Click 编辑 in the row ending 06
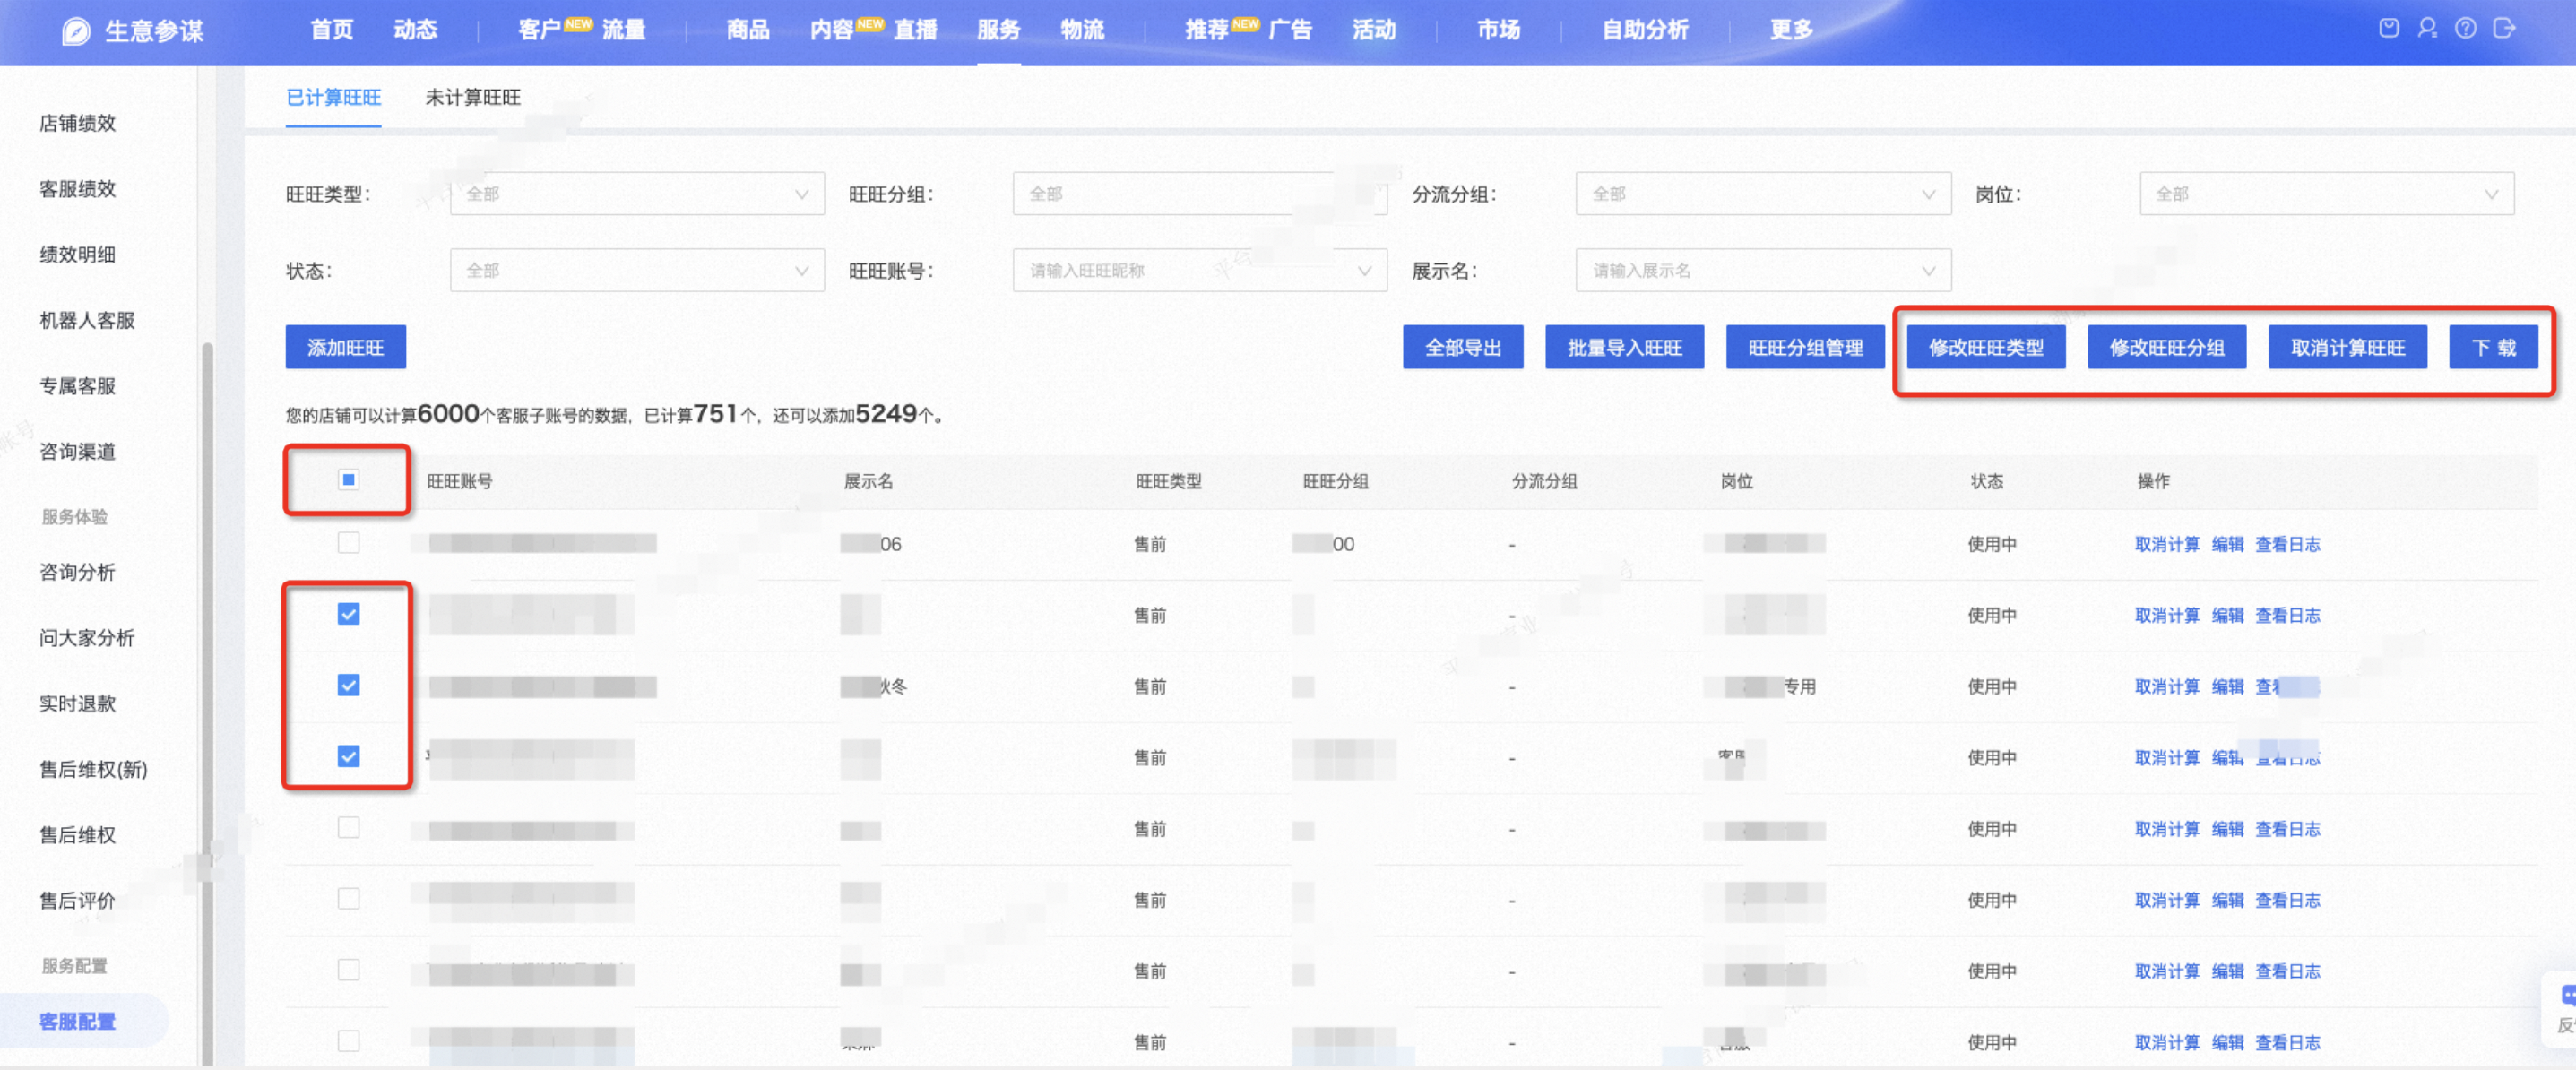Image resolution: width=2576 pixels, height=1070 pixels. coord(2227,544)
